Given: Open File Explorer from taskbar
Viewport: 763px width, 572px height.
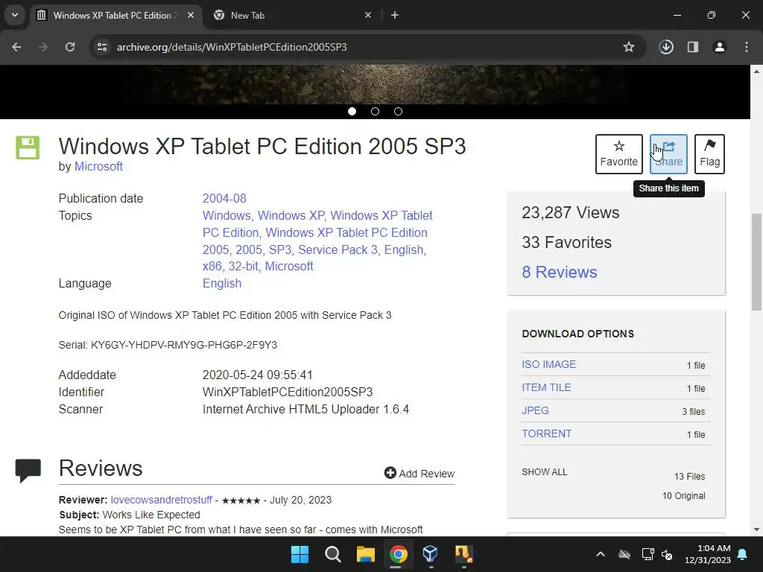Looking at the screenshot, I should point(365,554).
